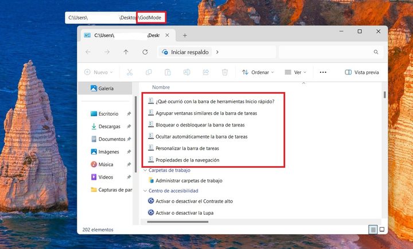413x249 pixels.
Task: Click the collapse arrow above the Nombre column
Action: coord(303,83)
